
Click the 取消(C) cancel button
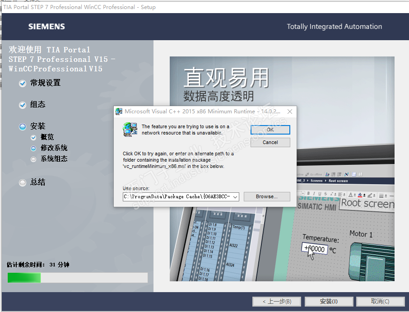(380, 301)
